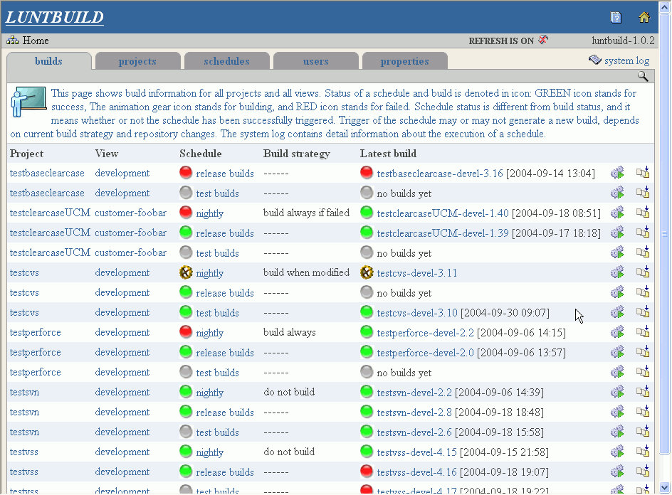The width and height of the screenshot is (672, 495).
Task: Click animated gear status icon beside testcvs nightly
Action: click(187, 272)
